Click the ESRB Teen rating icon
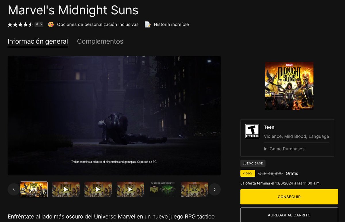Viewport: 345px width, 222px height. point(252,131)
